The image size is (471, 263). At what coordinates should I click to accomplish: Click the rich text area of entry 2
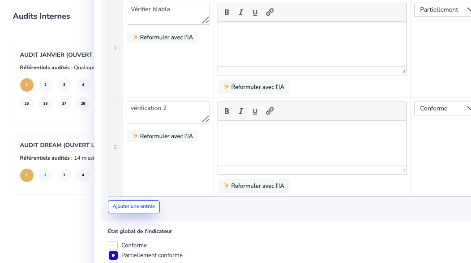tap(312, 143)
